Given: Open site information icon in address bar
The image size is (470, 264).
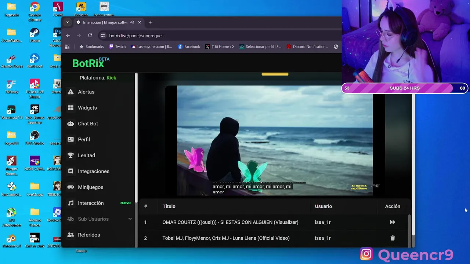Looking at the screenshot, I should pos(103,36).
